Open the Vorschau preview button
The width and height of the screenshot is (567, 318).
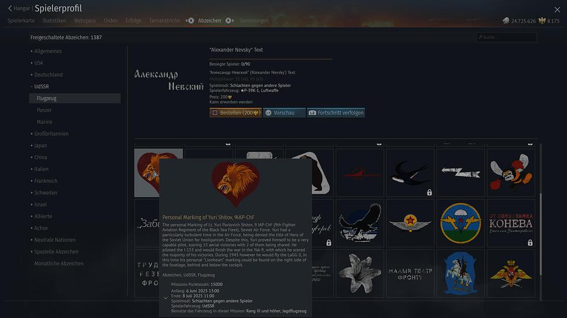pyautogui.click(x=284, y=113)
